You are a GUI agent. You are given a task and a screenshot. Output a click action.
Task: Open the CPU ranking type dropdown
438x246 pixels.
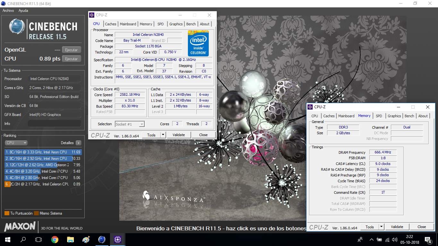16,143
